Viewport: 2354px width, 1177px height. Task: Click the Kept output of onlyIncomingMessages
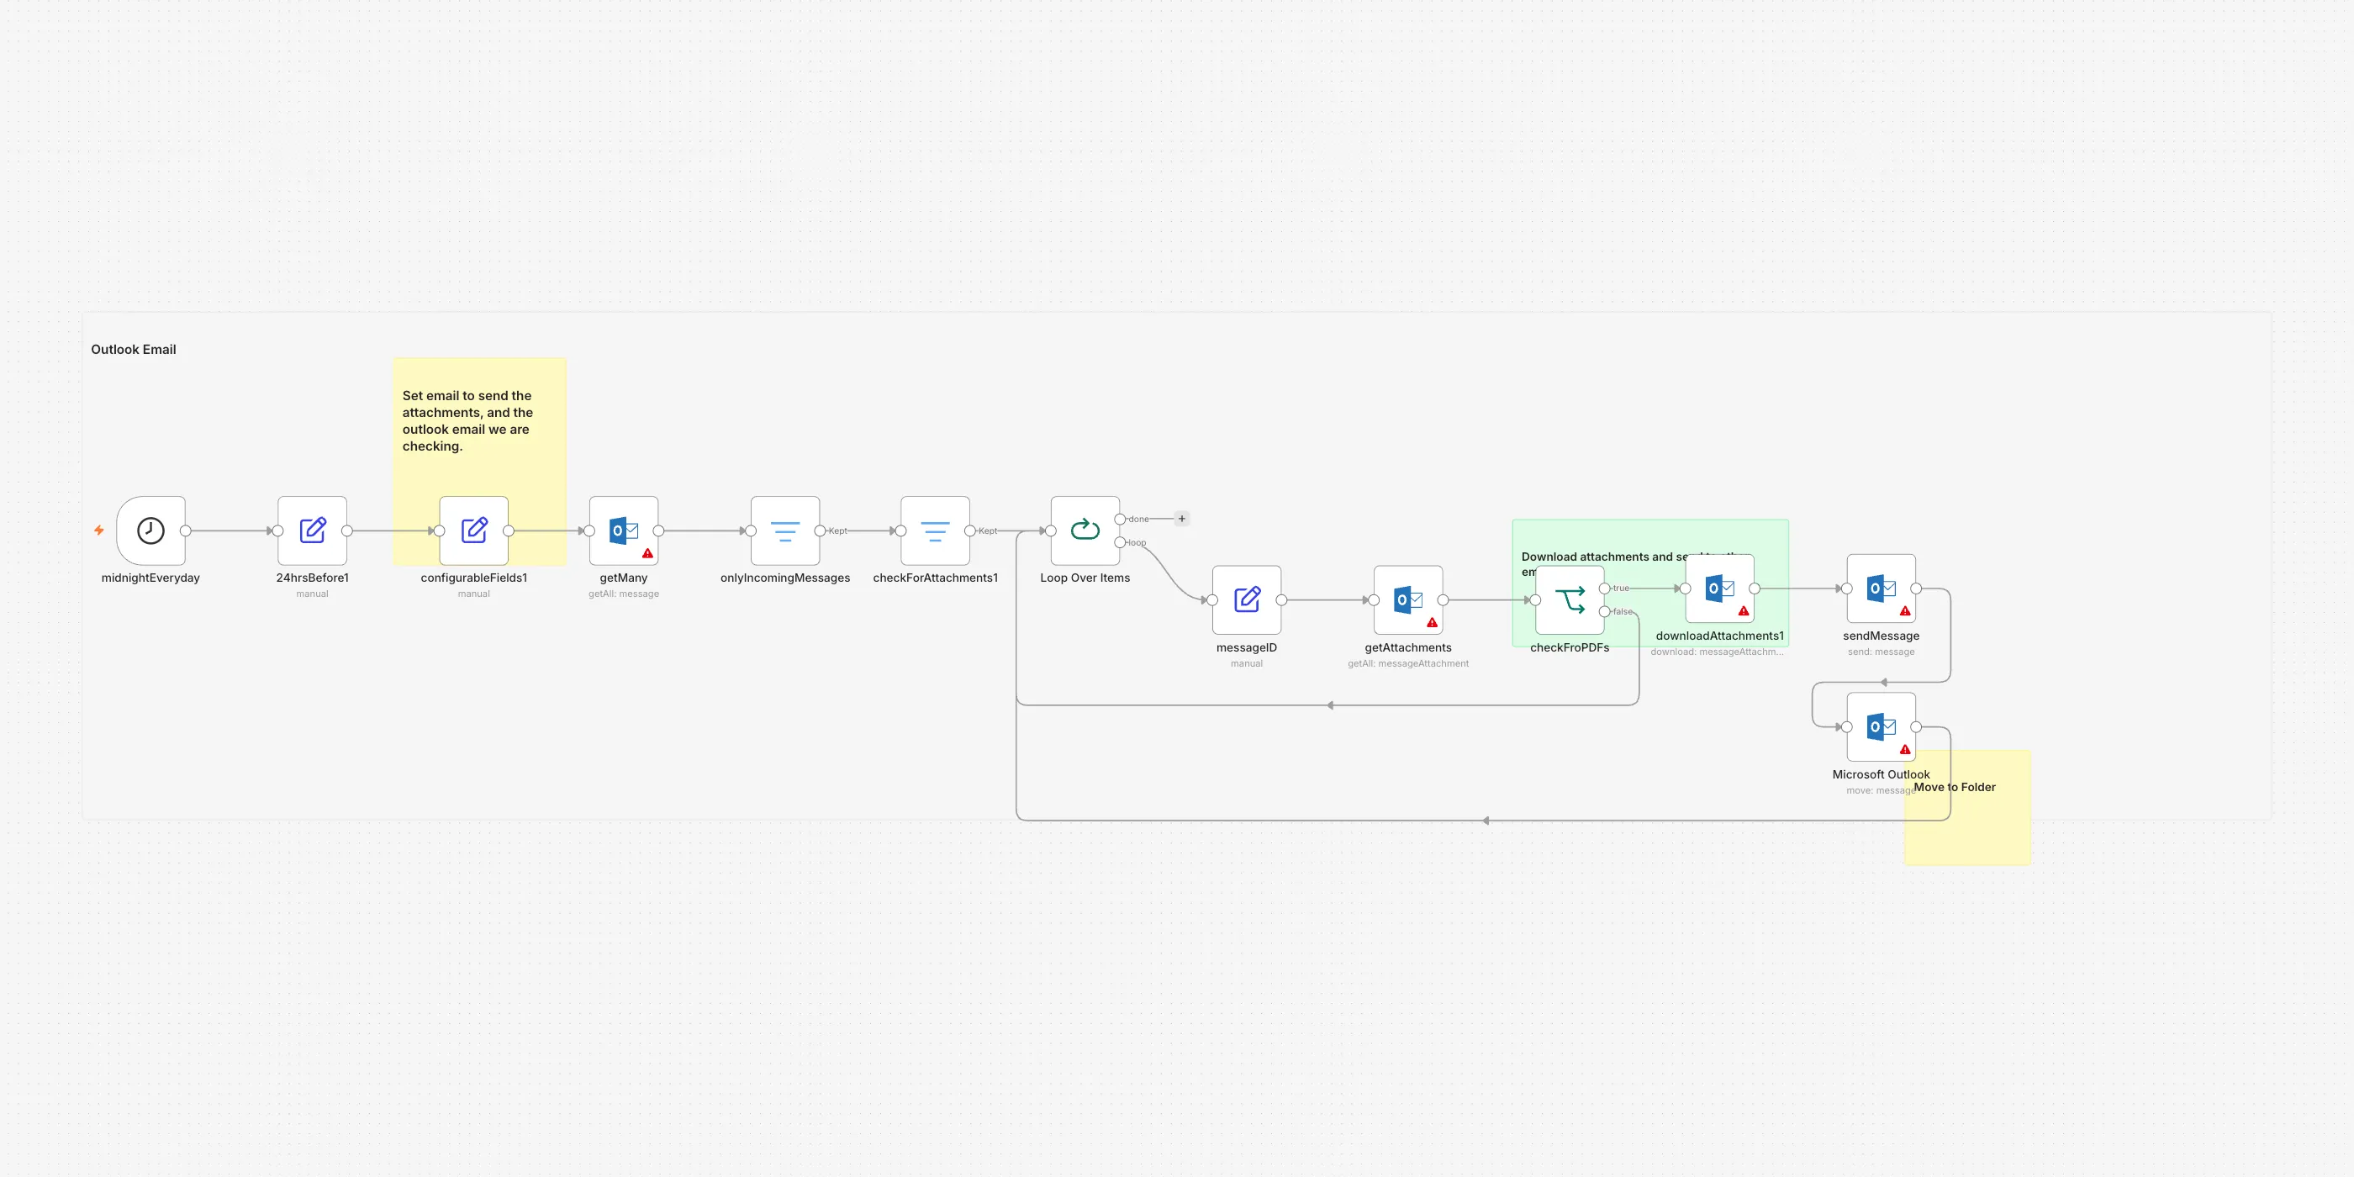[x=820, y=531]
